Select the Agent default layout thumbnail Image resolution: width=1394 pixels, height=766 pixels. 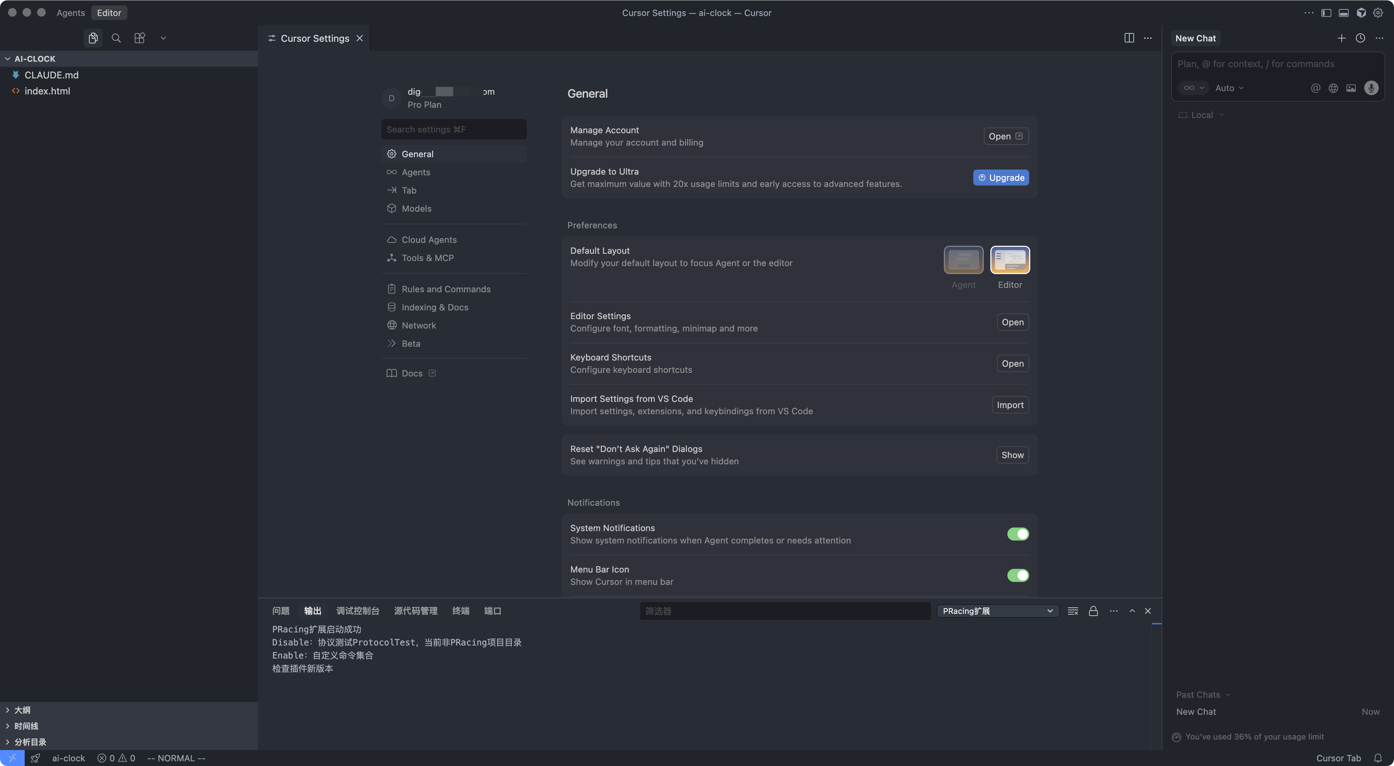click(x=963, y=260)
